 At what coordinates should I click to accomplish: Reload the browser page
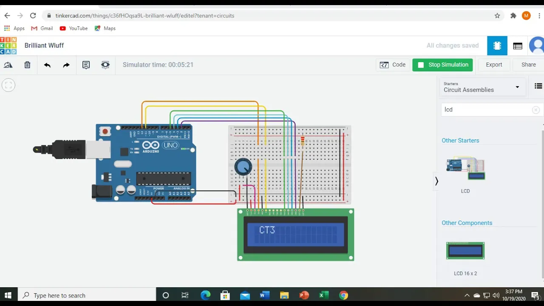[33, 16]
